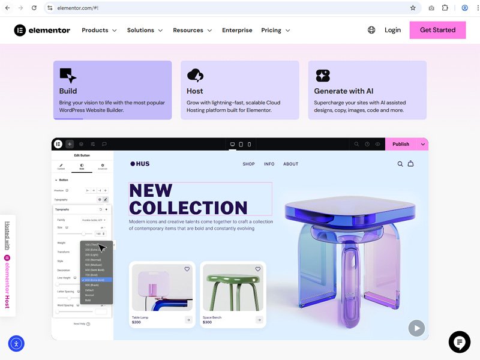Image resolution: width=480 pixels, height=360 pixels.
Task: Switch to Generate with AI tab
Action: tap(367, 90)
